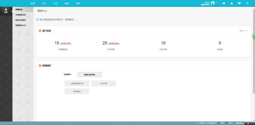Click the admin username text
Image resolution: width=255 pixels, height=125 pixels.
[207, 2]
